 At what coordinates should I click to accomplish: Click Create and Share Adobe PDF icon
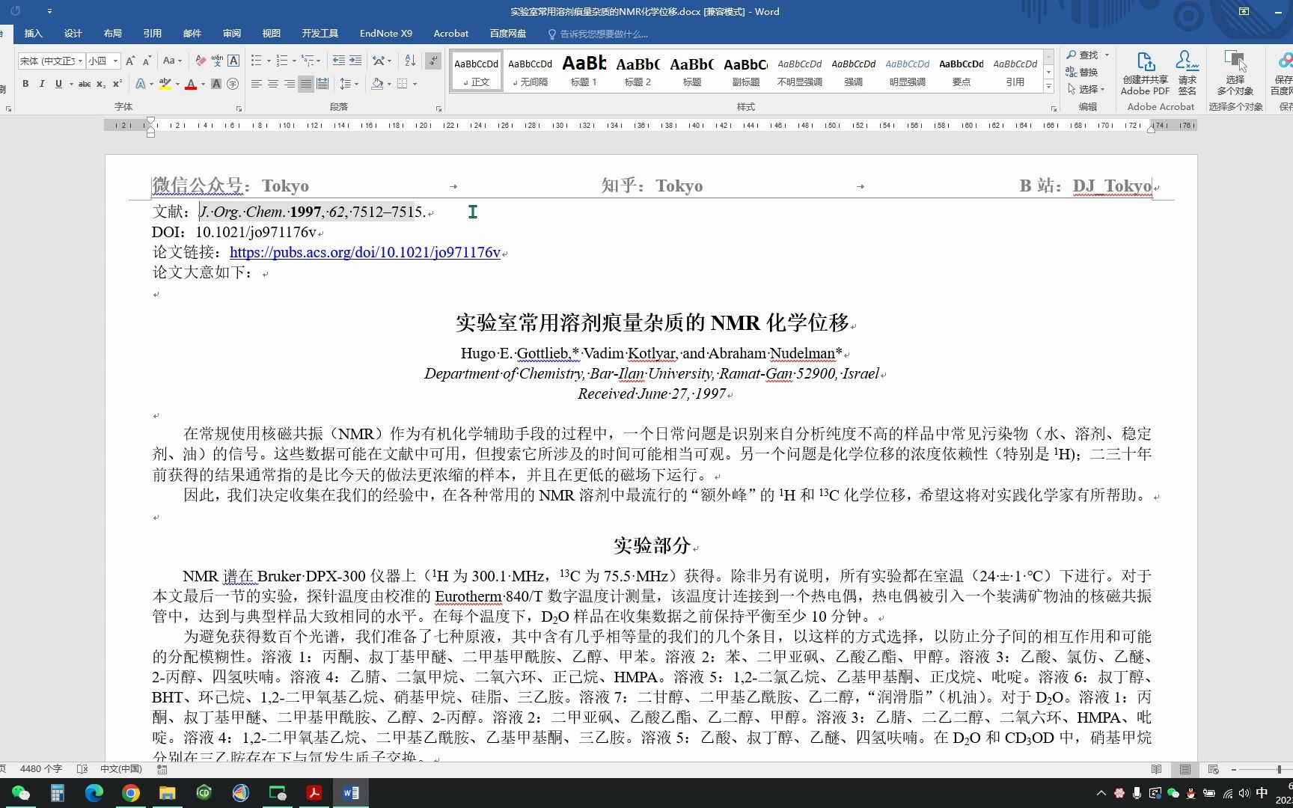point(1145,73)
